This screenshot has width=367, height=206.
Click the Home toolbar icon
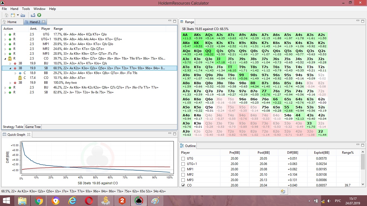point(7,15)
